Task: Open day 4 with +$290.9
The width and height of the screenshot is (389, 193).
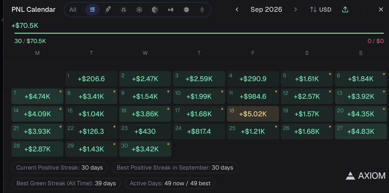Action: click(x=253, y=79)
